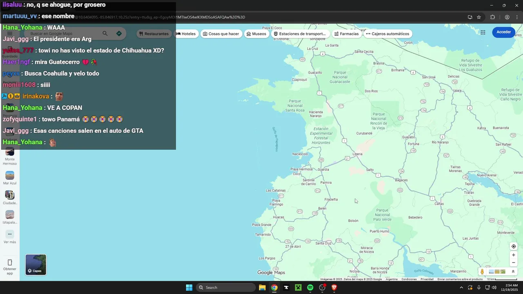The width and height of the screenshot is (523, 294).
Task: Open the Ciudade... recent place
Action: (10, 198)
